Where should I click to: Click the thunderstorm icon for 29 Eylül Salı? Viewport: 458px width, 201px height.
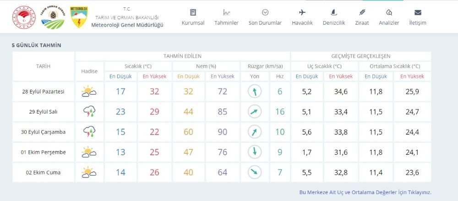[89, 112]
